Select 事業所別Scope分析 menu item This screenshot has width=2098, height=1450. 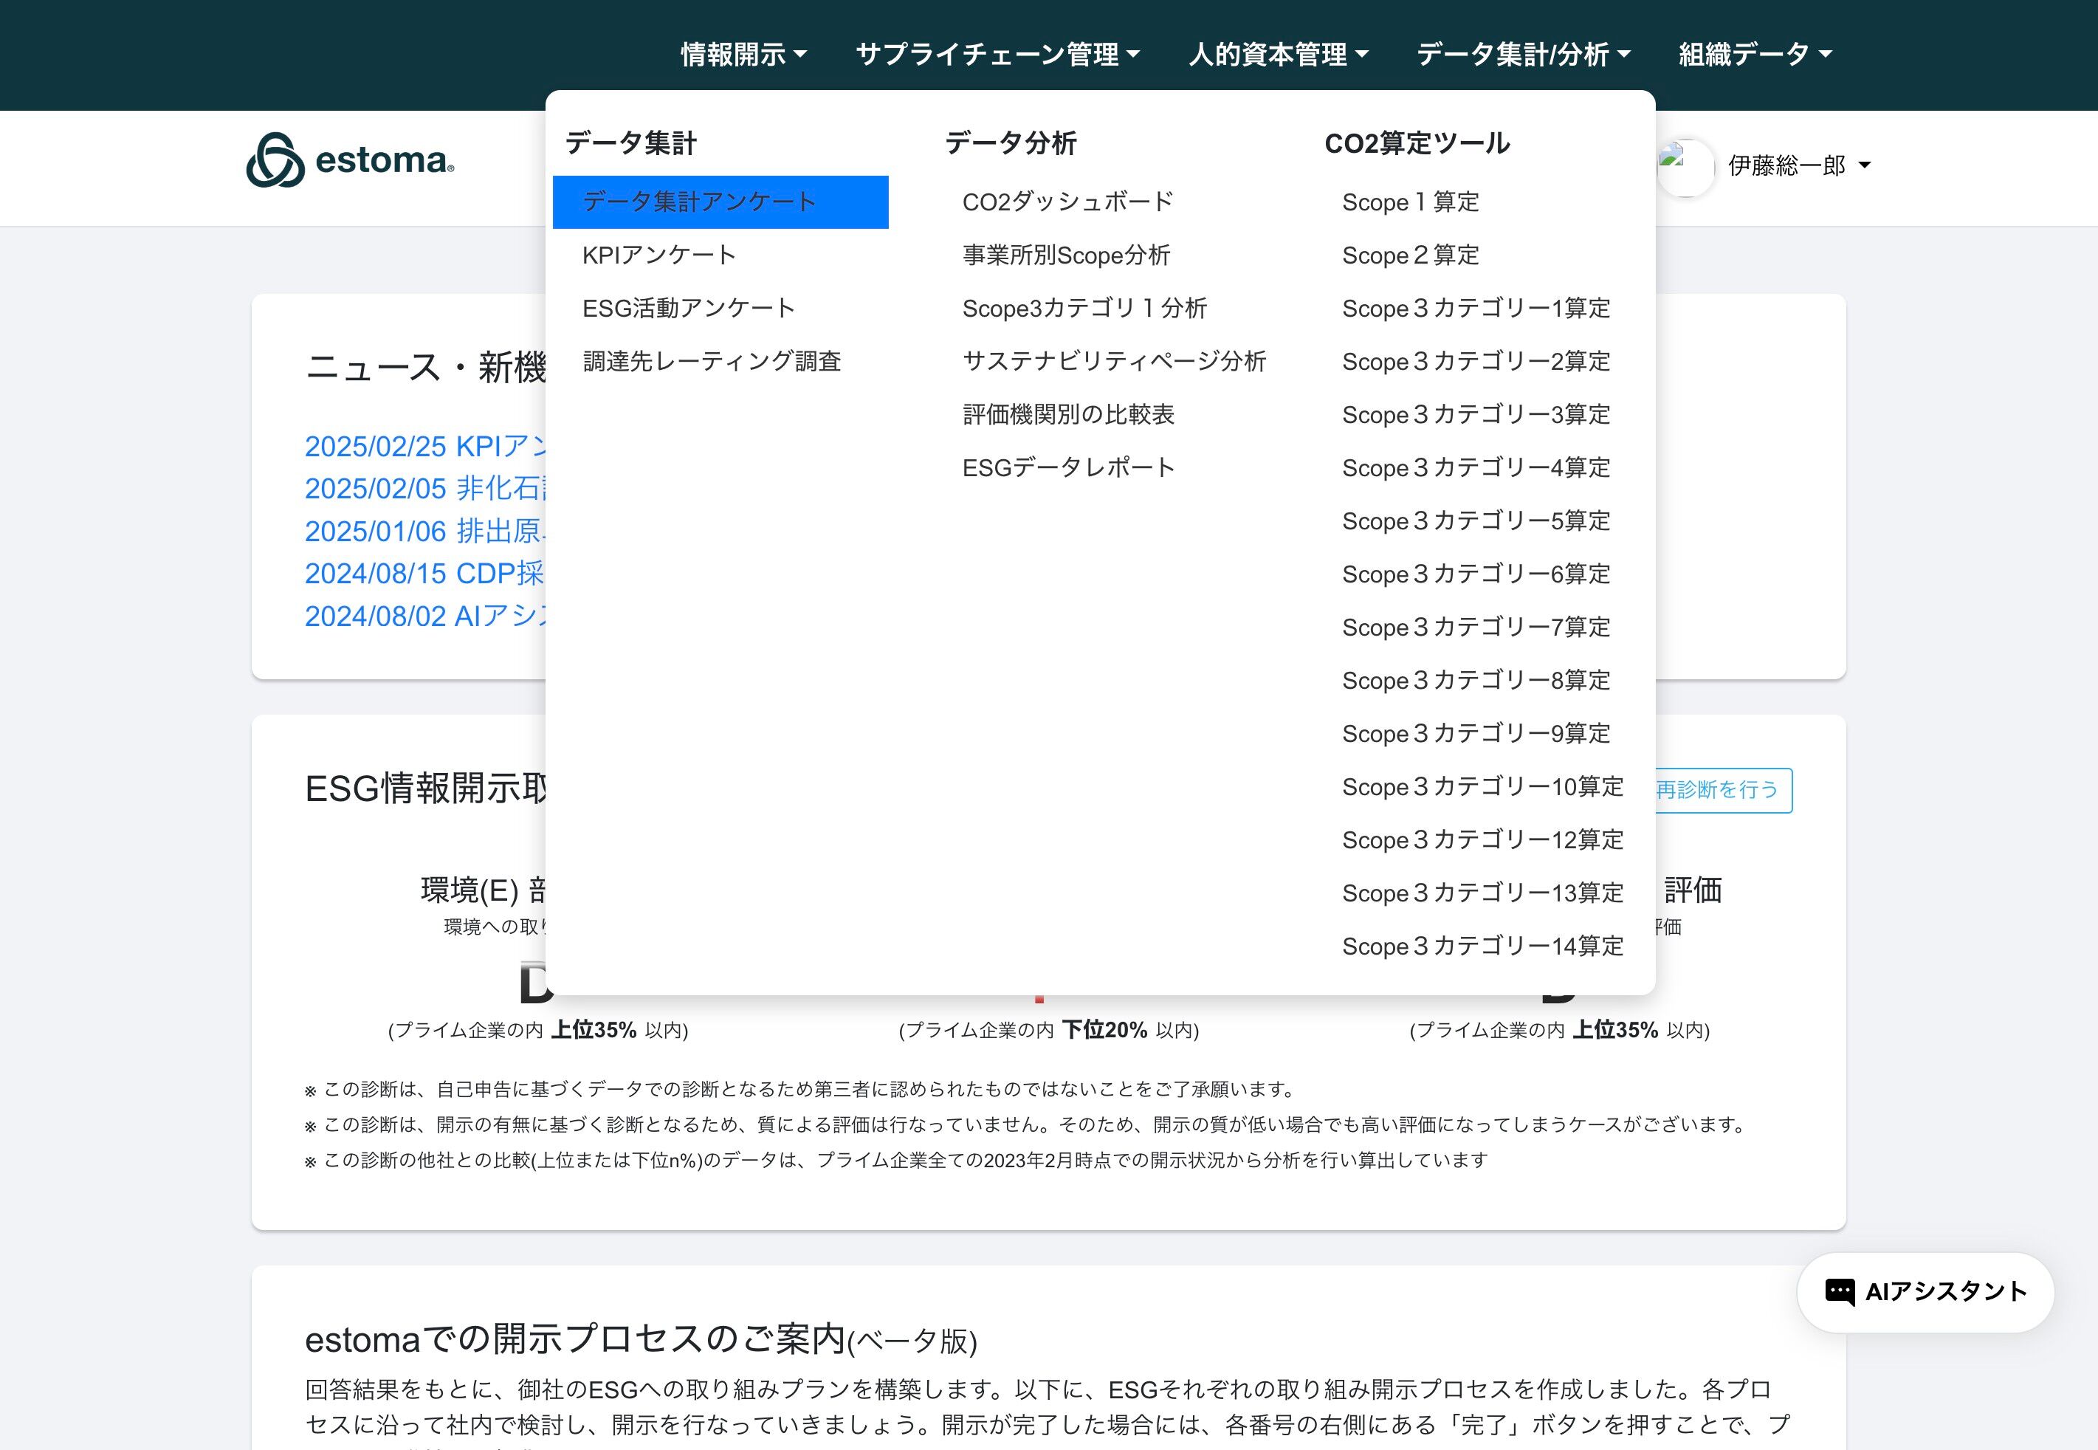click(1065, 255)
